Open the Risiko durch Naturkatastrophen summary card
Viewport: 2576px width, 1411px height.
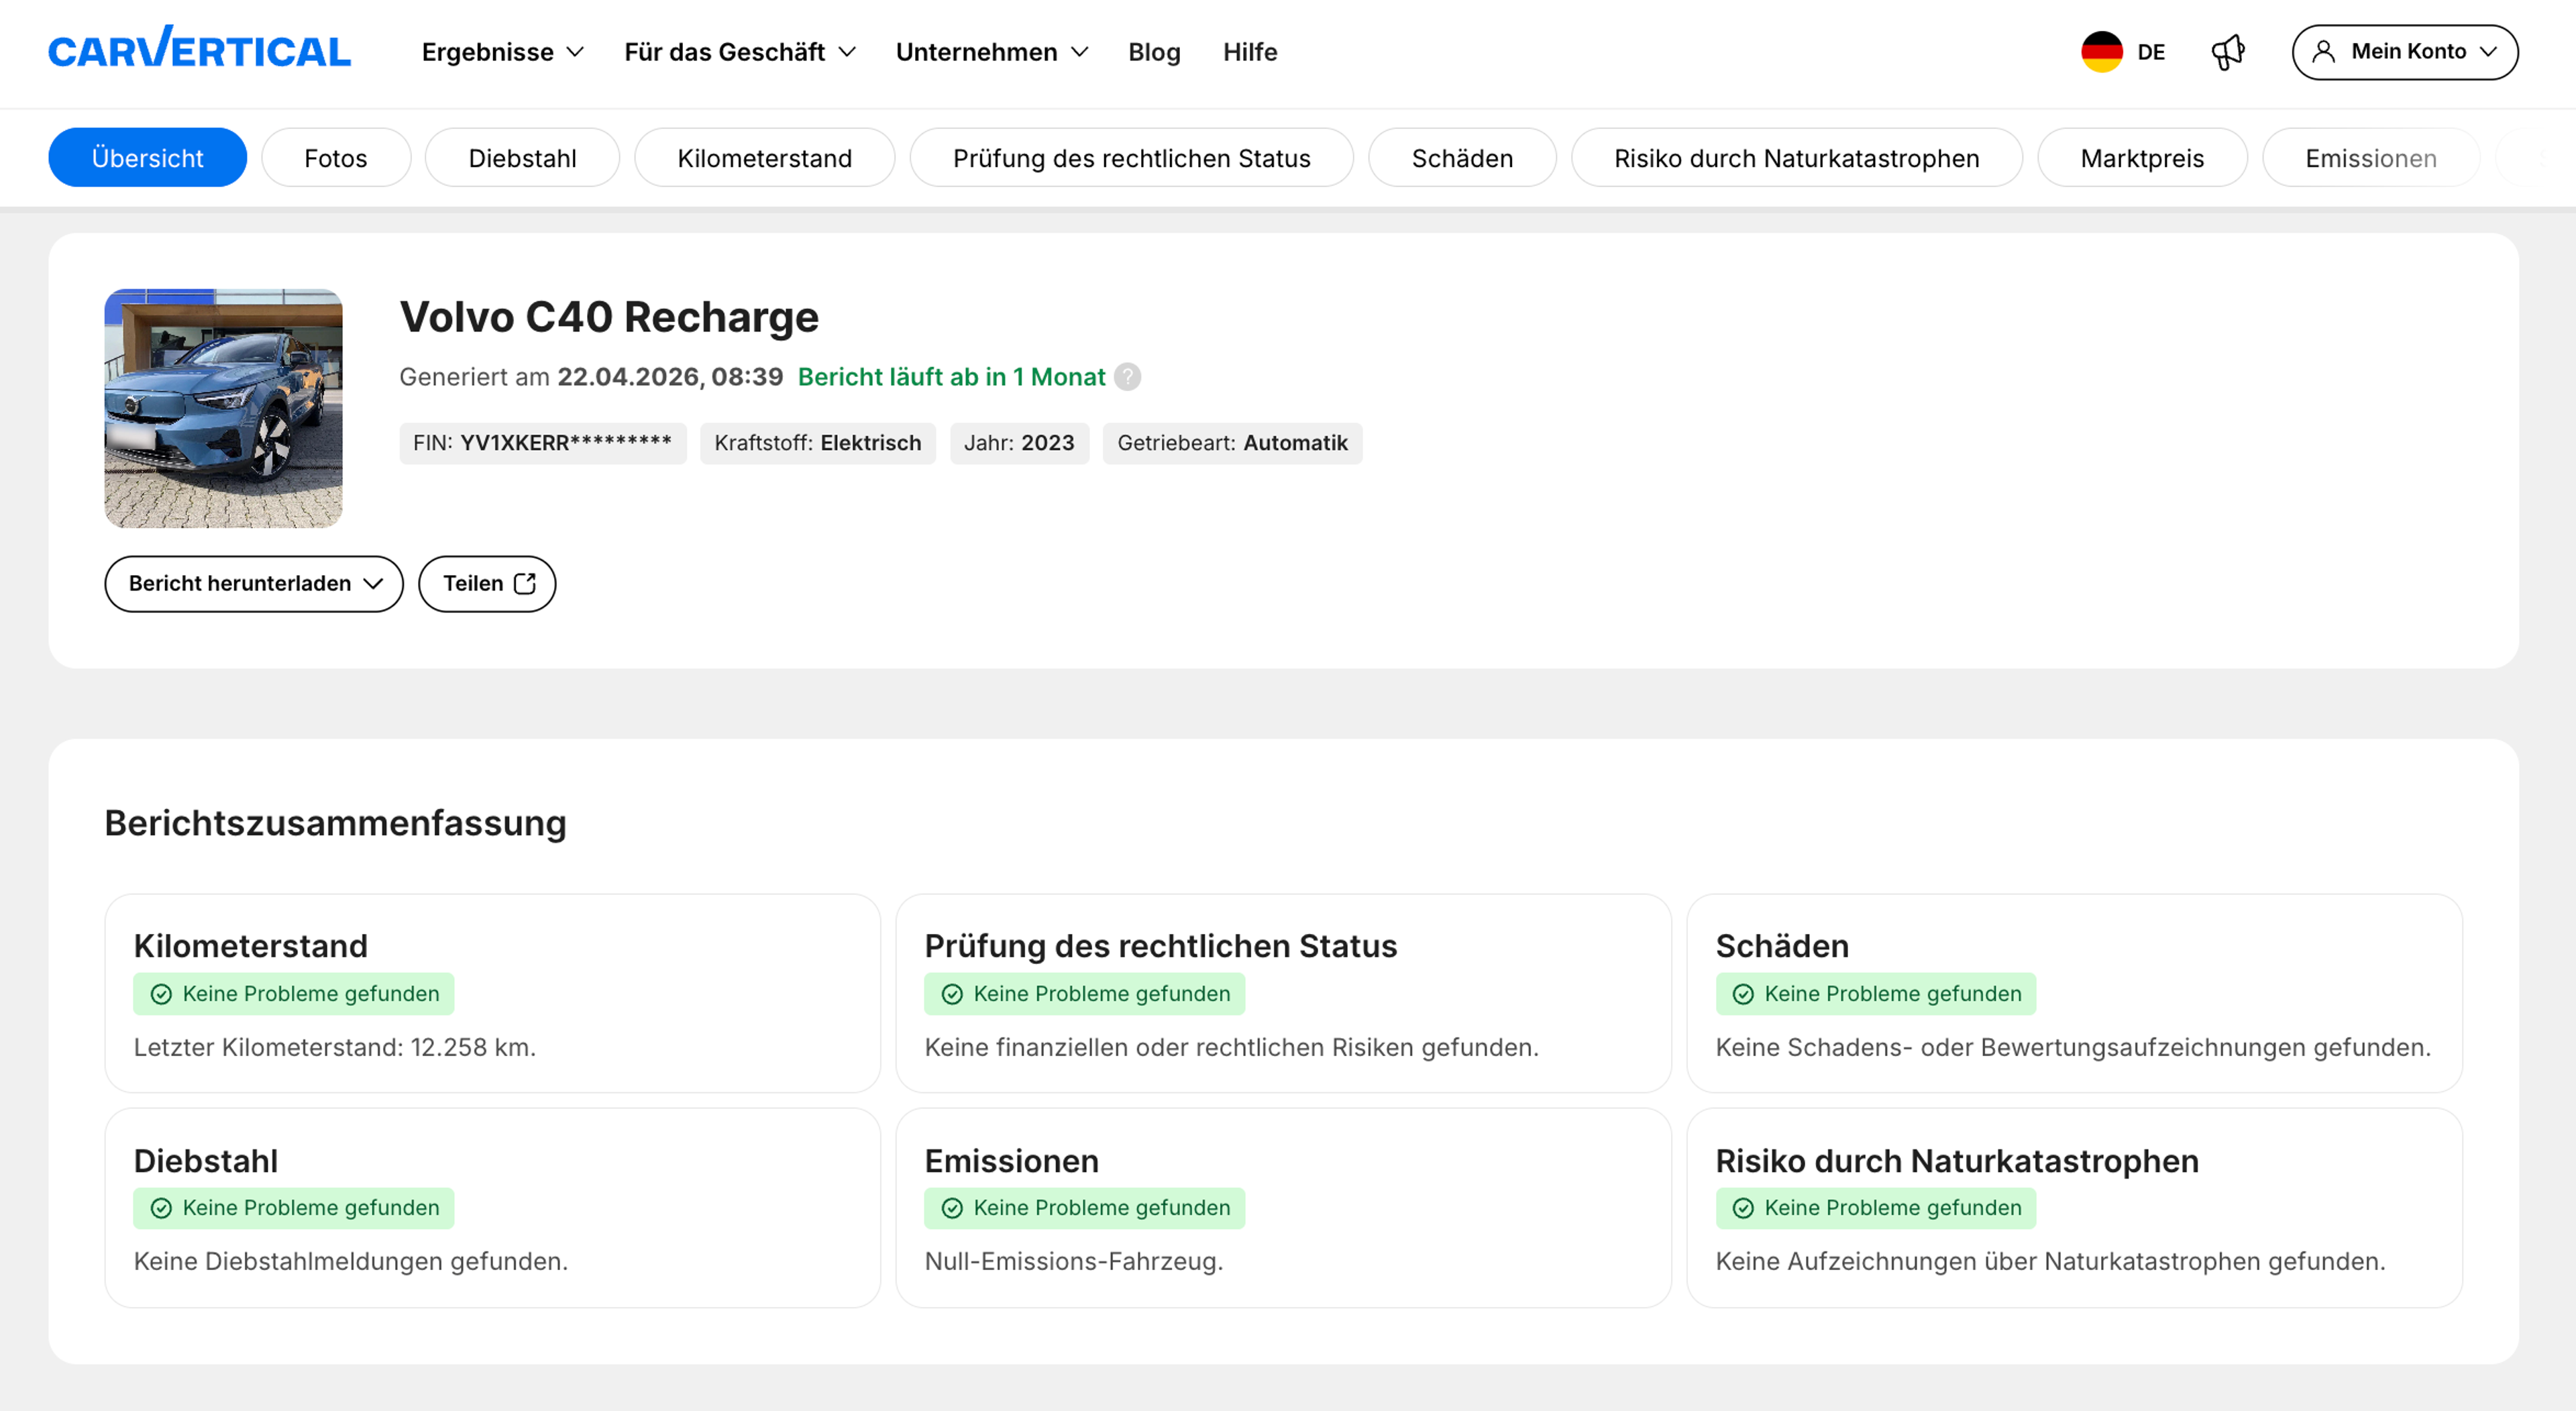[2074, 1208]
